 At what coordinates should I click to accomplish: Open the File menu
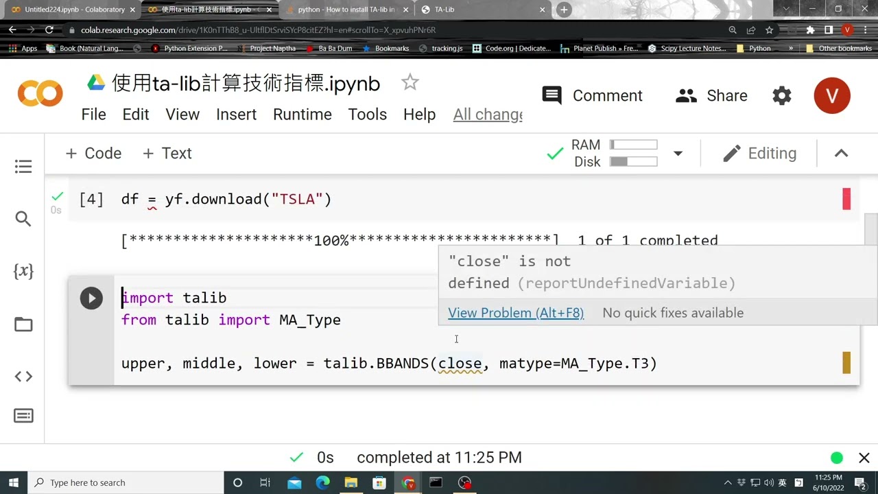click(93, 115)
